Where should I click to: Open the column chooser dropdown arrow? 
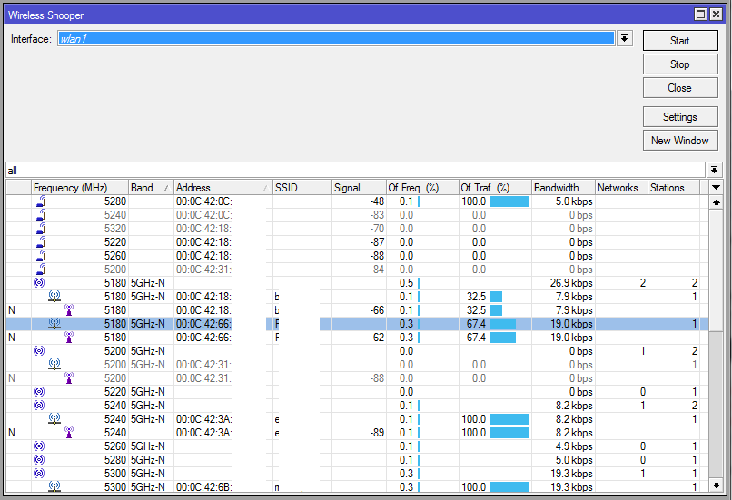(x=716, y=187)
